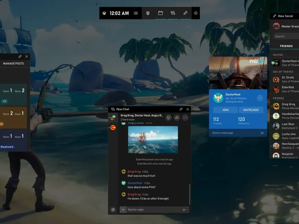Image resolution: width=299 pixels, height=224 pixels.
Task: Click the #teamwork tag
Action: pyautogui.click(x=7, y=147)
